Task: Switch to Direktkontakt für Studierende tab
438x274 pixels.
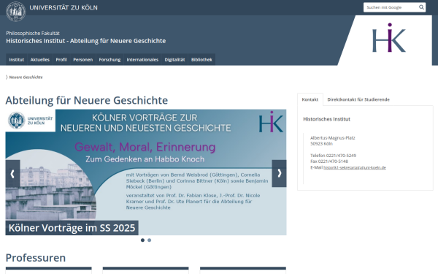Action: coord(358,99)
